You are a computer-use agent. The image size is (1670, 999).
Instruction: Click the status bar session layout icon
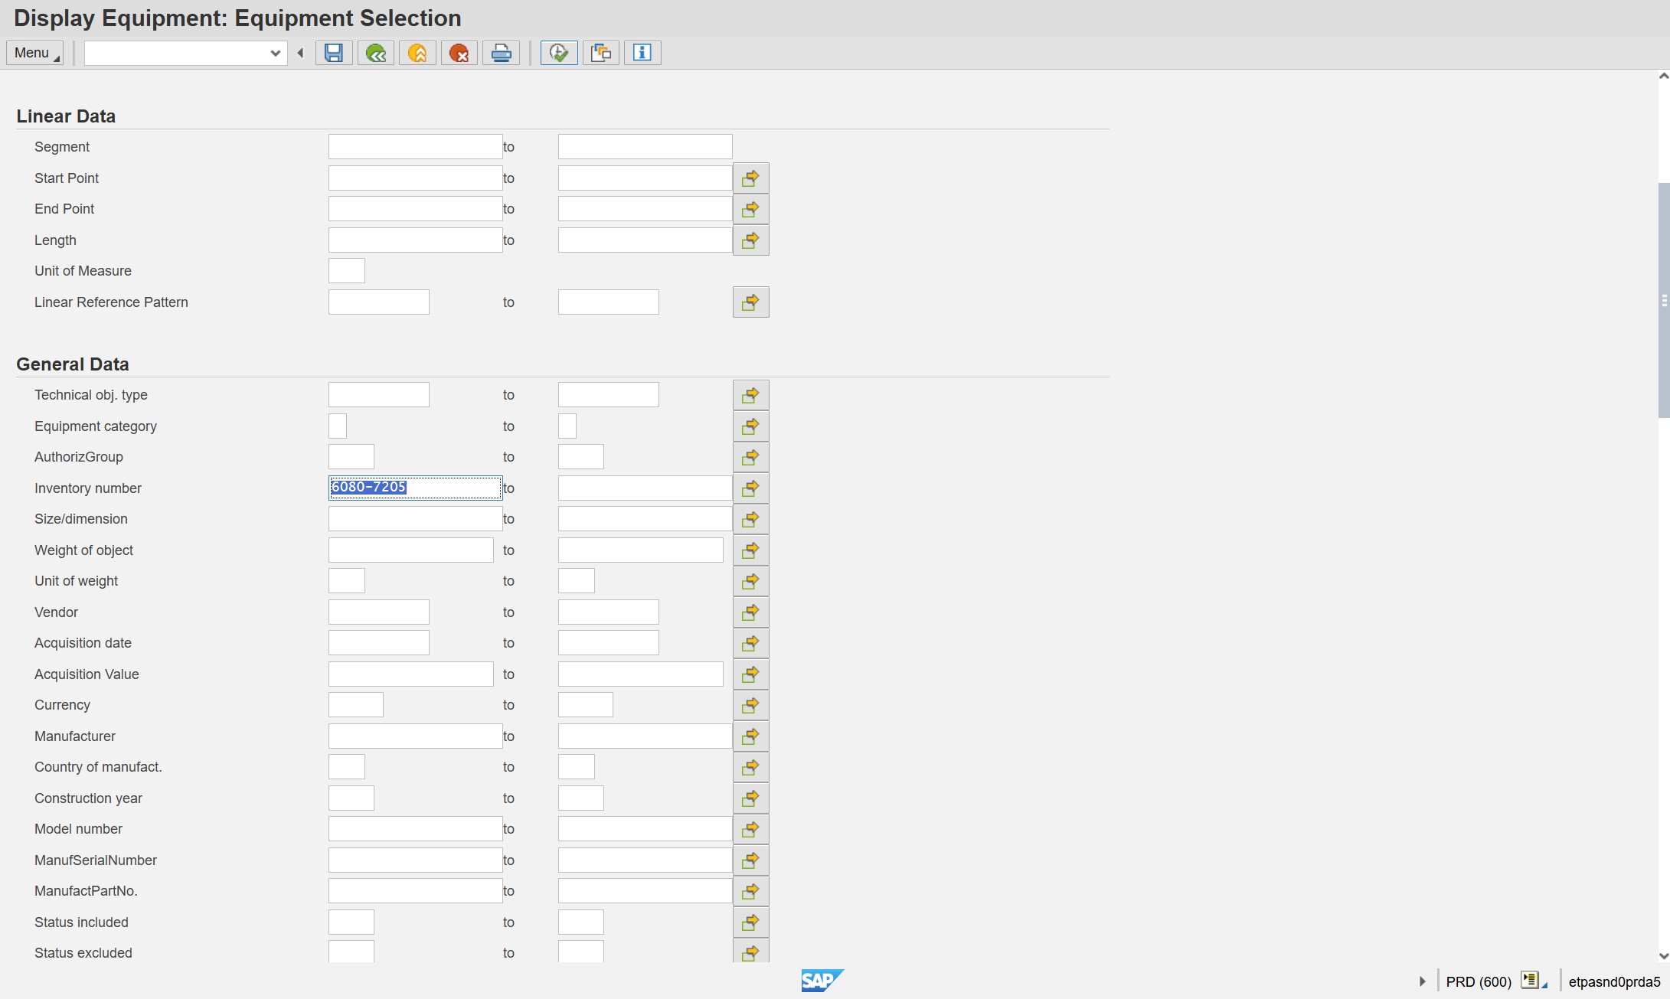coord(1532,981)
